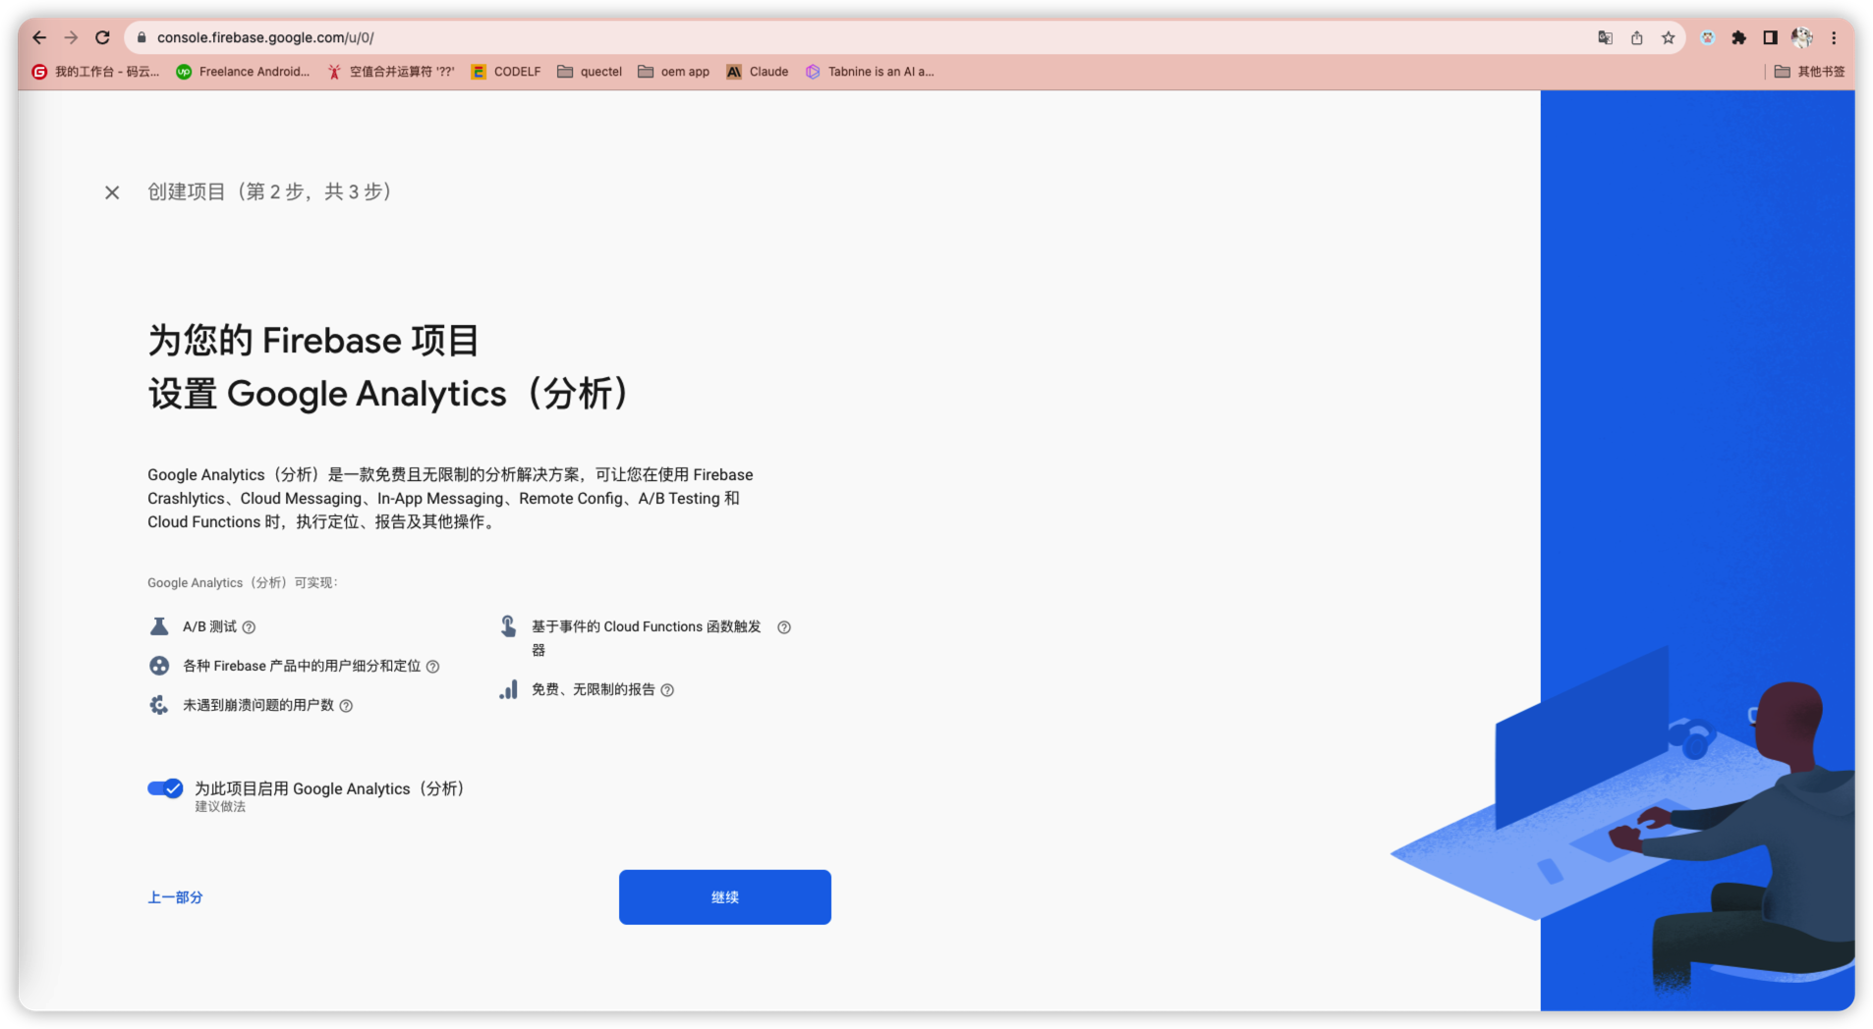The height and width of the screenshot is (1029, 1873).
Task: Click the browser forward arrow
Action: (71, 37)
